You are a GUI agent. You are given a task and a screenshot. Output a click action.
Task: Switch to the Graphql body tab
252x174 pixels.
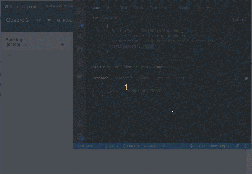[x=185, y=8]
